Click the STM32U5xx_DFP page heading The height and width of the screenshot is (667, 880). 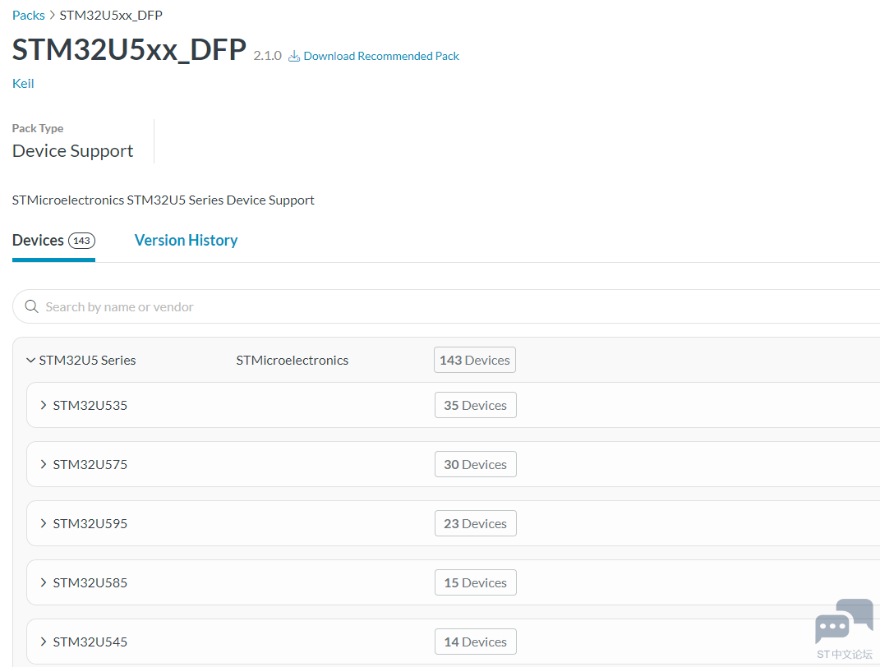pos(129,49)
